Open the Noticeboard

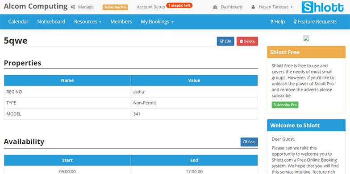pos(51,21)
